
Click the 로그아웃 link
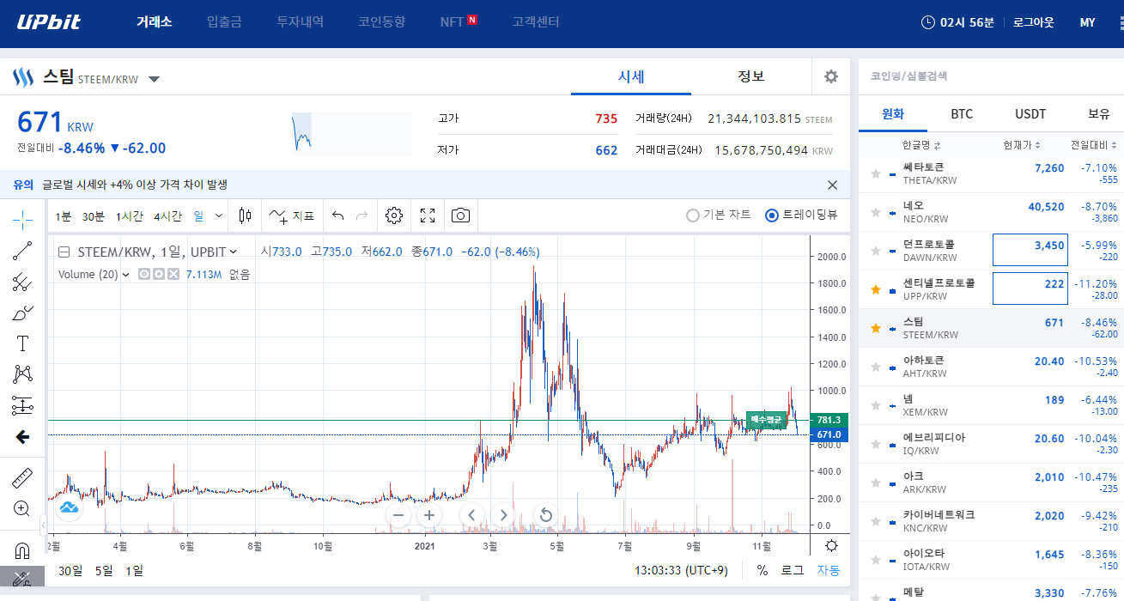[1033, 22]
